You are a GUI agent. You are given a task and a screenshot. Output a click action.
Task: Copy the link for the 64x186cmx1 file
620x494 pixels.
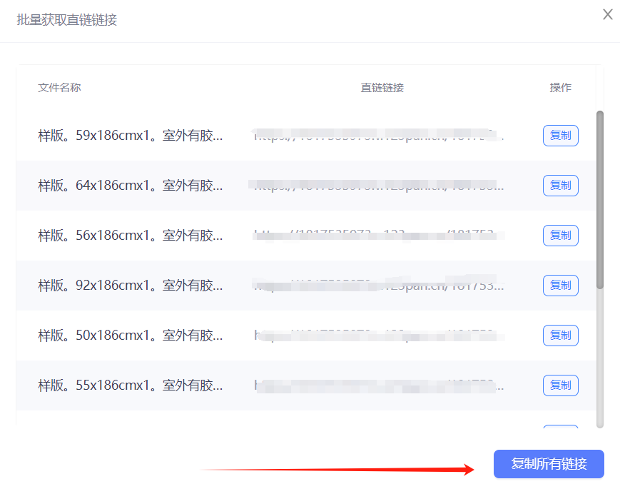click(560, 186)
